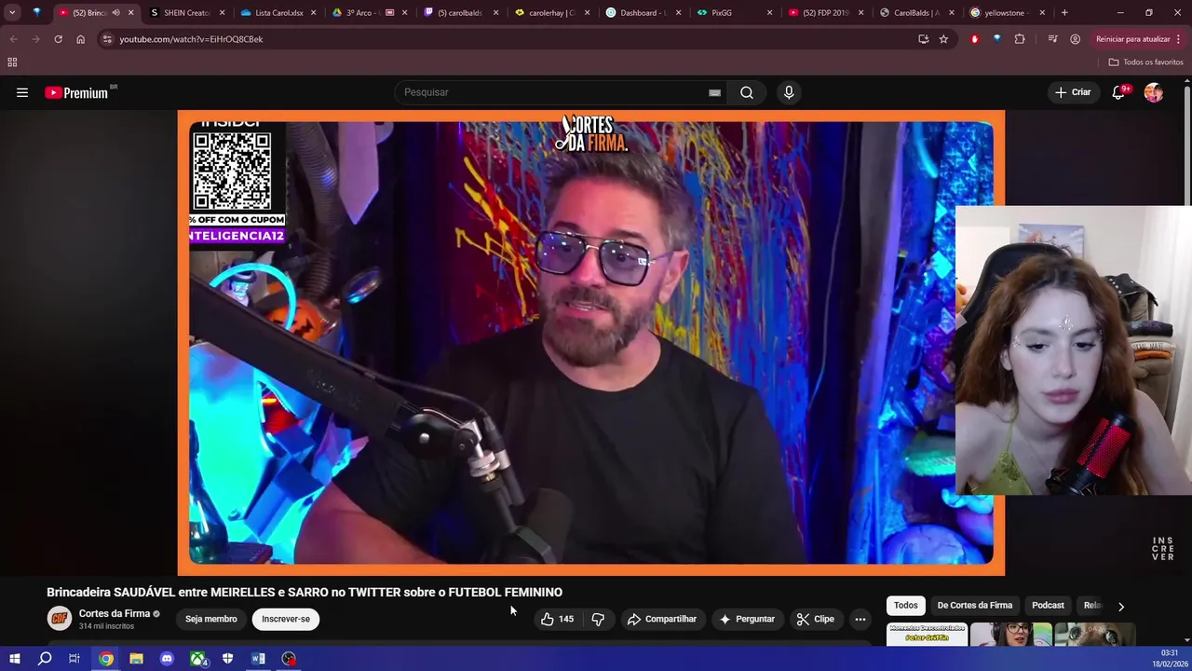Dislike the video with thumbs down

[598, 619]
